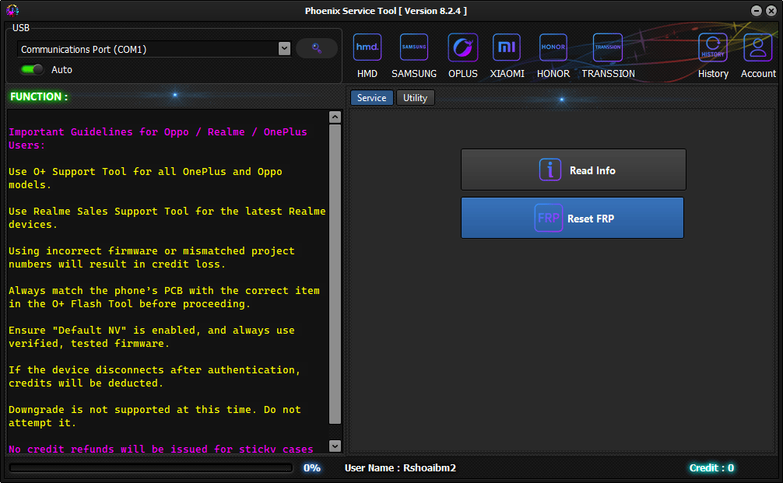Switch to the OPLUS module

[463, 48]
